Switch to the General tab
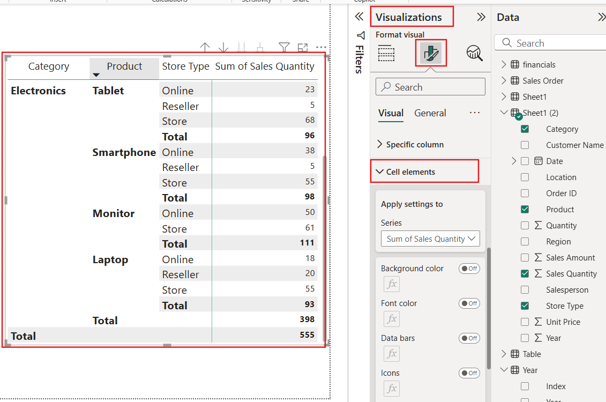Image resolution: width=606 pixels, height=402 pixels. pos(430,113)
